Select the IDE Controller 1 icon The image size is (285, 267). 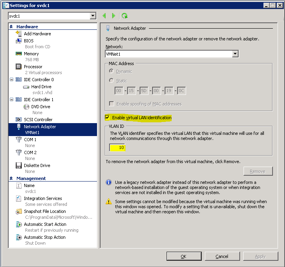pos(18,100)
